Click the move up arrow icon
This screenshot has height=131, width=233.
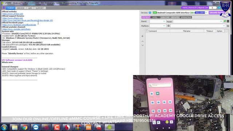[142, 41]
